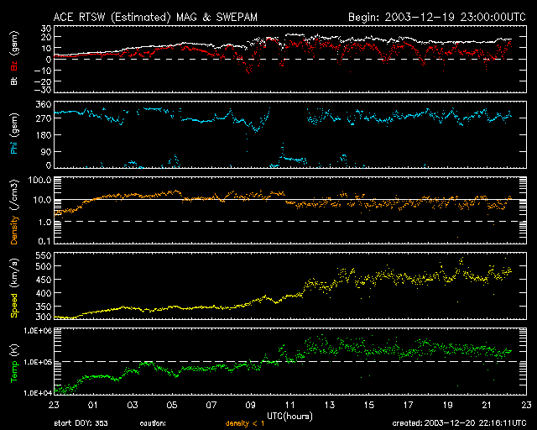Image resolution: width=537 pixels, height=430 pixels.
Task: Click the 'created: 2003-12-20 22:16:11UTC' text
Action: 459,423
